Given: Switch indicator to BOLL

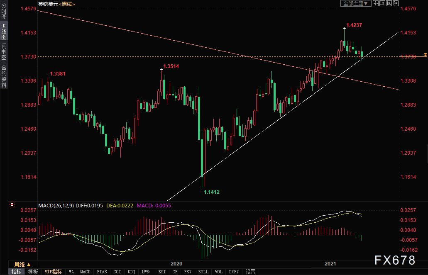Looking at the screenshot, I should click(203, 272).
